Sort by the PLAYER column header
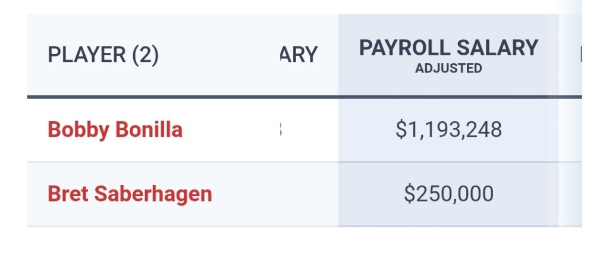The height and width of the screenshot is (261, 609). [x=103, y=55]
